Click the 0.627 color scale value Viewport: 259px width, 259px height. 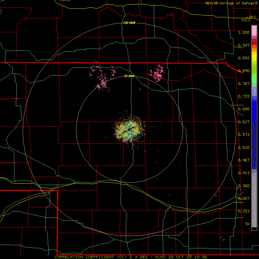(x=244, y=122)
